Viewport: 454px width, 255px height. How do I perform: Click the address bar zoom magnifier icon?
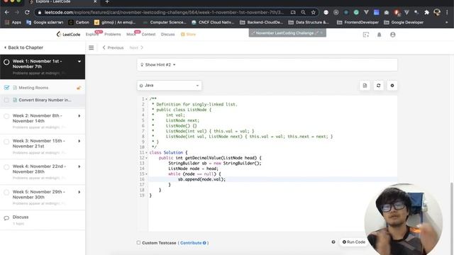(303, 13)
